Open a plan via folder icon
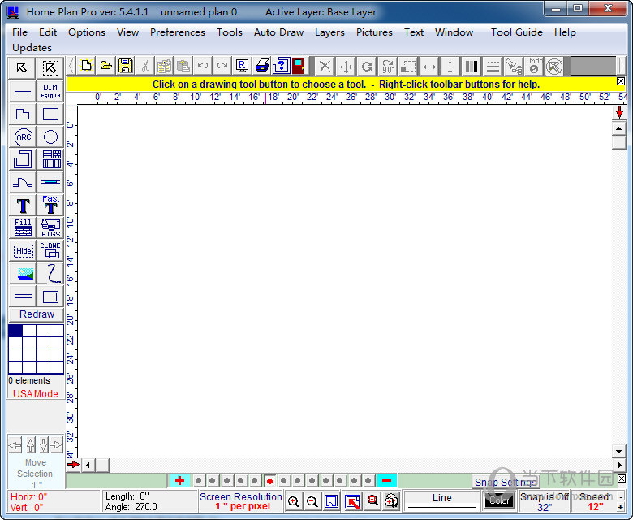The width and height of the screenshot is (633, 520). point(105,66)
